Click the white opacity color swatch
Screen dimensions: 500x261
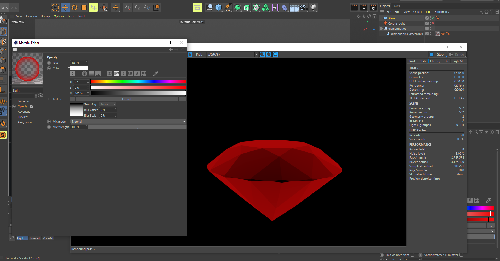[x=79, y=68]
